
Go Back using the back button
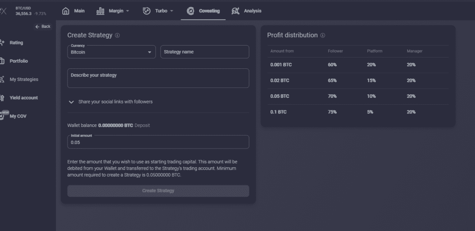click(43, 27)
